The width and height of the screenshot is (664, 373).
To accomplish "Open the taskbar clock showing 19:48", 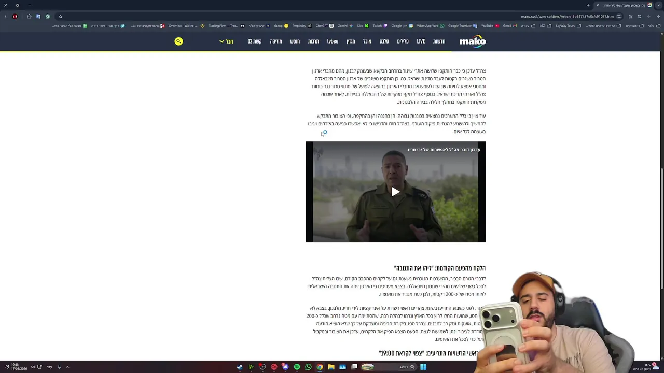I will coord(19,367).
